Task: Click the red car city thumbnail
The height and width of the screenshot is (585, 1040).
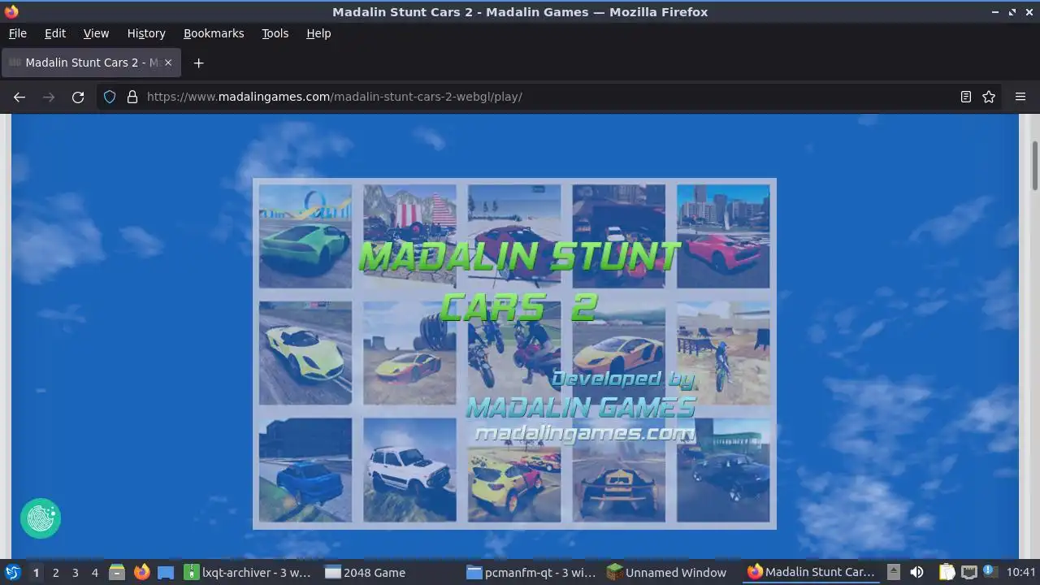Action: (x=723, y=236)
